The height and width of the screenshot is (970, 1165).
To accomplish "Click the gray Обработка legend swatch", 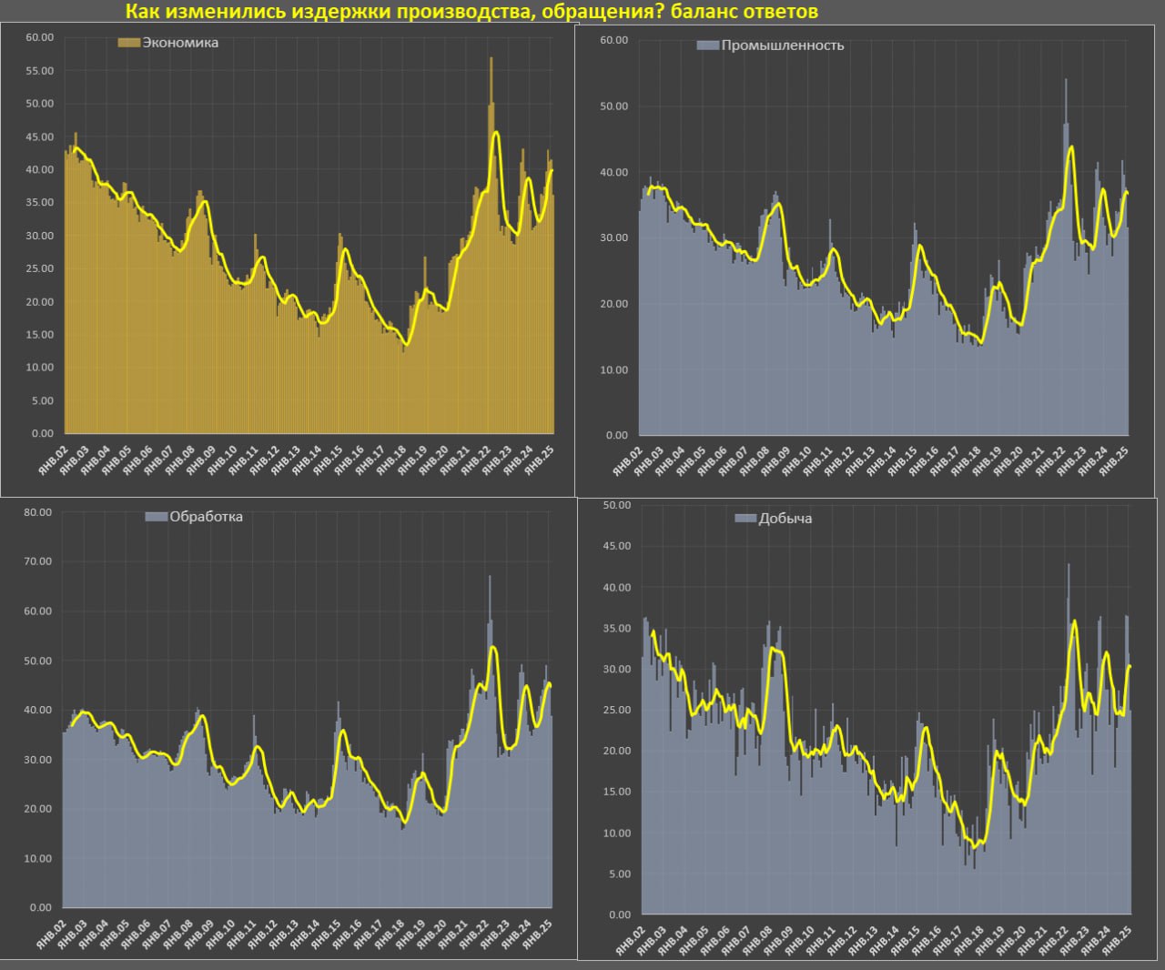I will 157,517.
